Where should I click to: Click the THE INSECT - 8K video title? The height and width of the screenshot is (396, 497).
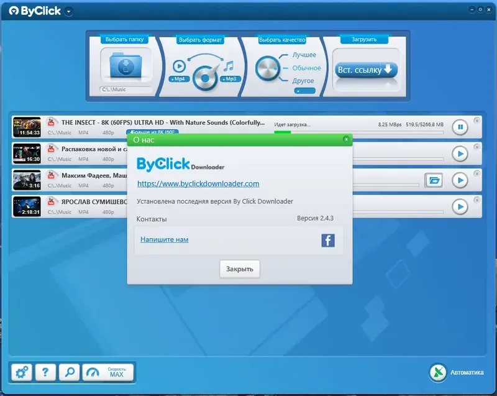pyautogui.click(x=163, y=122)
